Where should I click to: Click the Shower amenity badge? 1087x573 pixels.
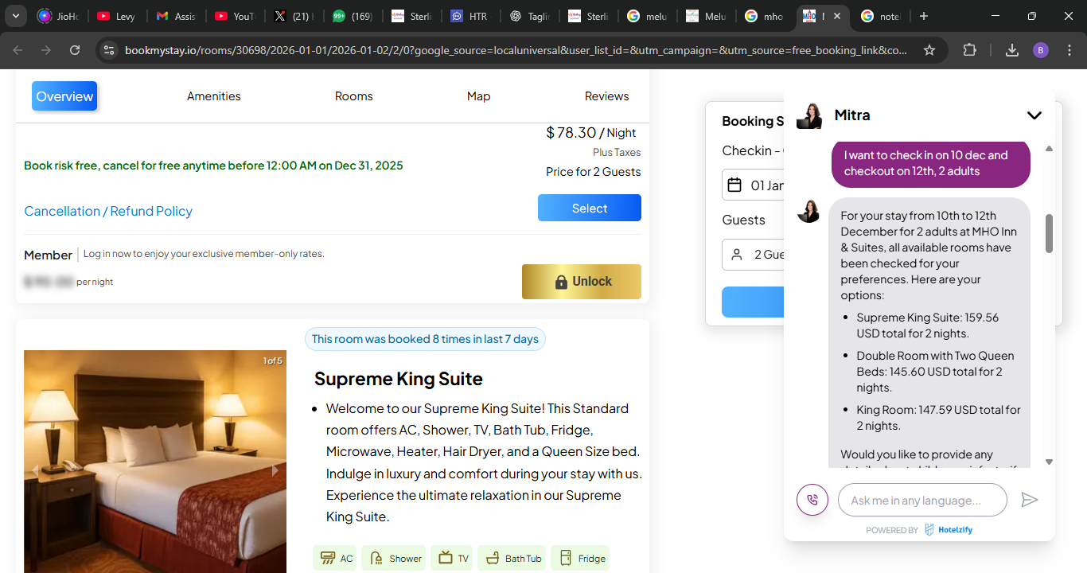coord(394,558)
